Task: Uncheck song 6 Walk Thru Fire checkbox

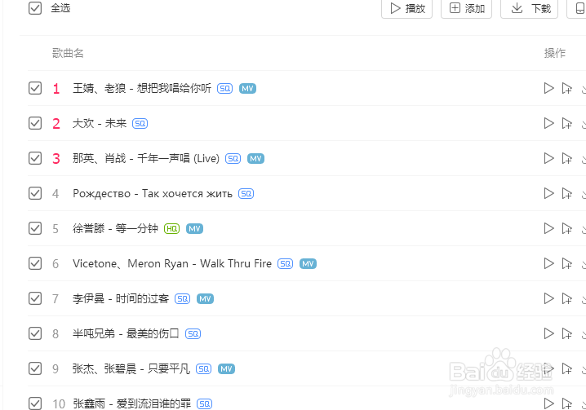Action: (x=35, y=263)
